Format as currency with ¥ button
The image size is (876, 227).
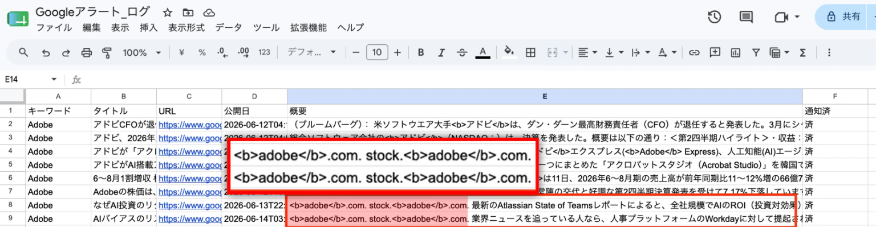click(x=181, y=52)
